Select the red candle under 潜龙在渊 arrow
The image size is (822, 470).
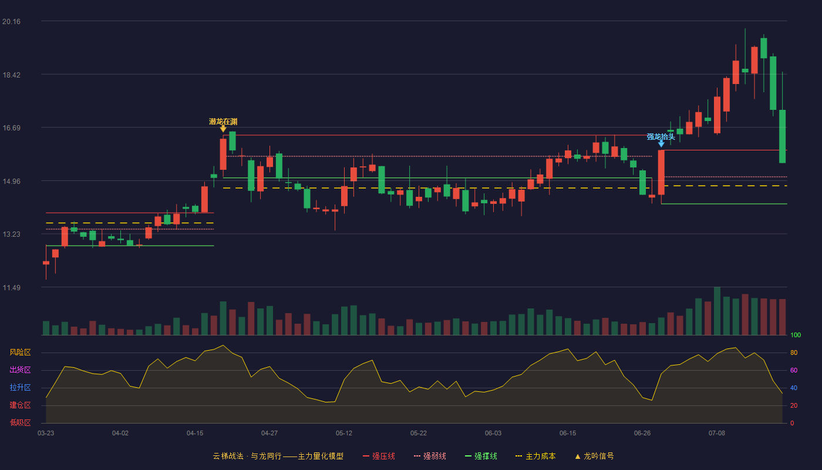tap(223, 154)
